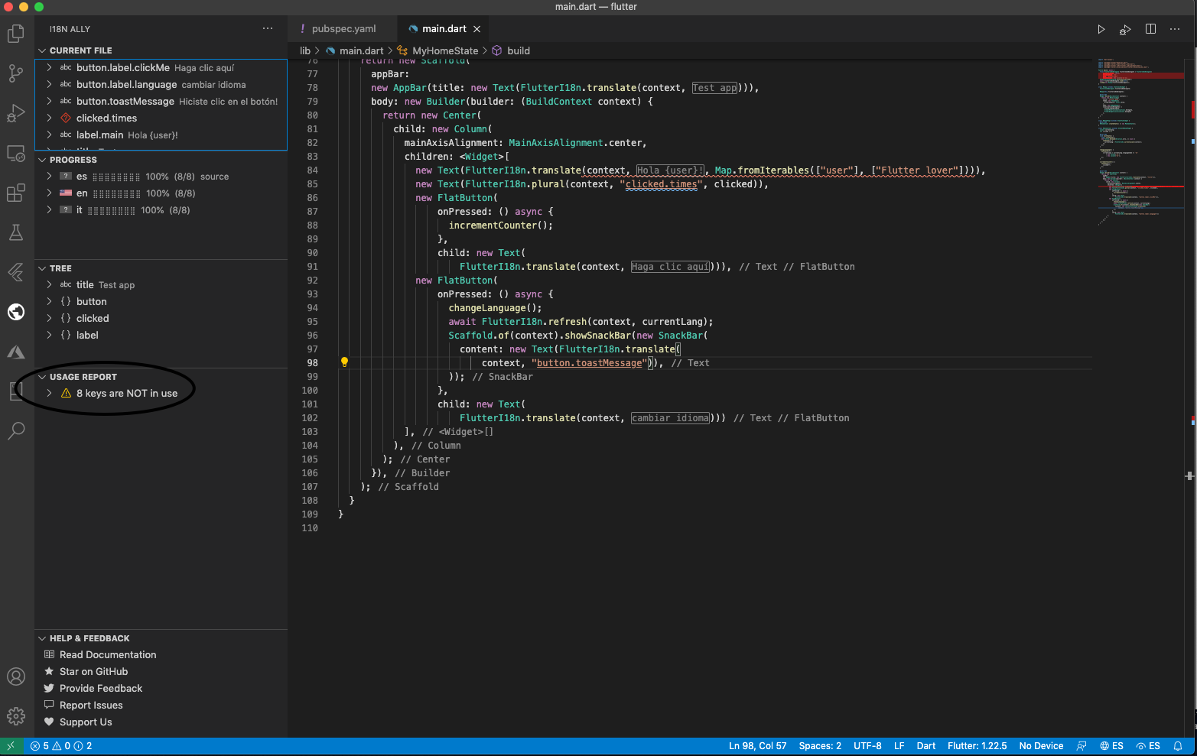Switch to the pubspec.yaml tab
The height and width of the screenshot is (756, 1197).
click(x=343, y=29)
